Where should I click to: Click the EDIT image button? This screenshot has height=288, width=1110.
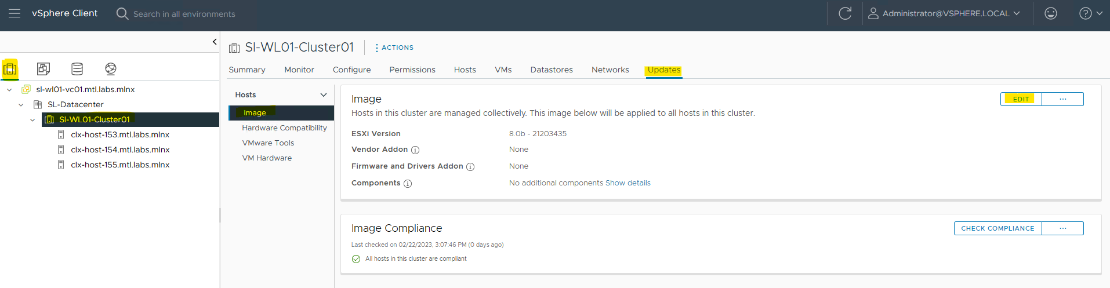1021,99
